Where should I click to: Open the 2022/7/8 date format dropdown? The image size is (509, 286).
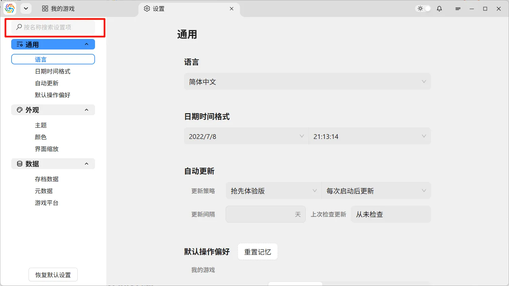(x=246, y=136)
